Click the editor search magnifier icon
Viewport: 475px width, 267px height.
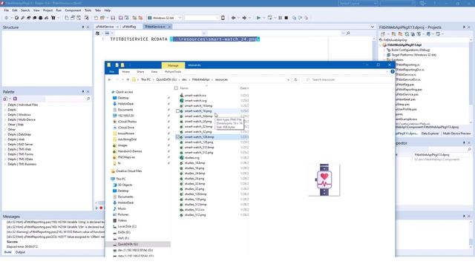tap(348, 33)
